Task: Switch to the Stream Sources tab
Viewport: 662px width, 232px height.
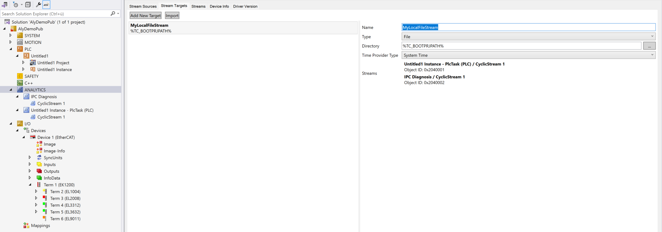Action: click(143, 6)
